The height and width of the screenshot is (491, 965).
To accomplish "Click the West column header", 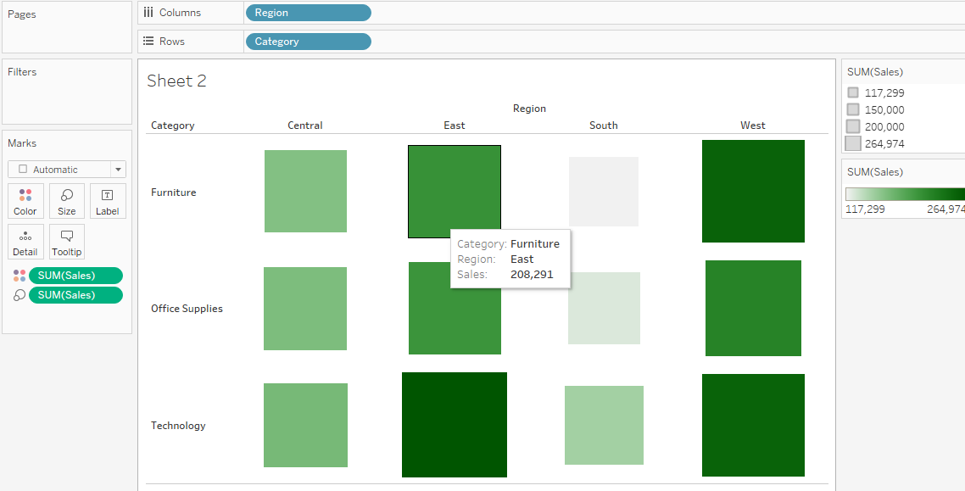I will pos(752,126).
